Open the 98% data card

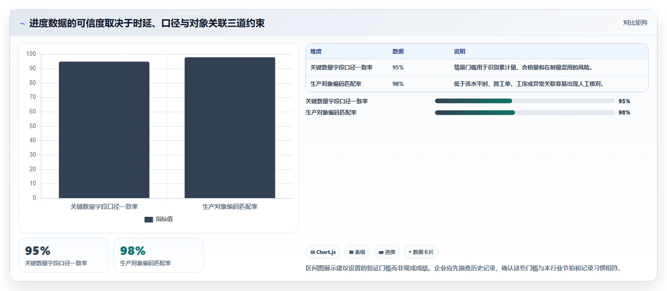tap(159, 255)
